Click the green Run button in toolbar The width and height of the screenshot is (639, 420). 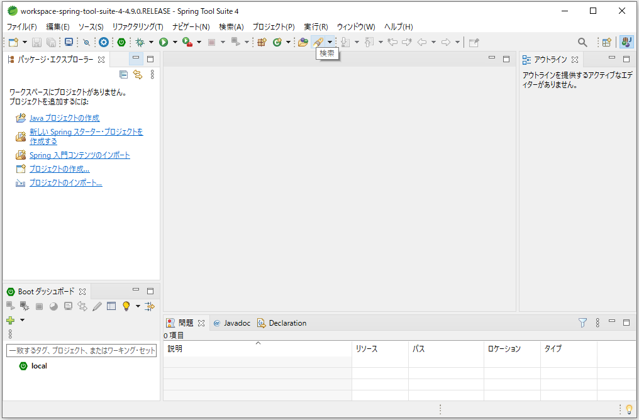coord(163,42)
